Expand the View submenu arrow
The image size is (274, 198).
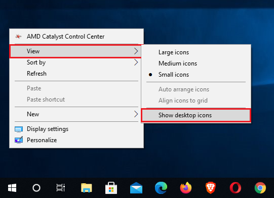[136, 51]
